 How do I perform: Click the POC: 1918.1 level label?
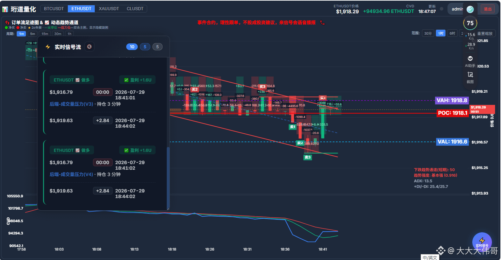click(453, 113)
